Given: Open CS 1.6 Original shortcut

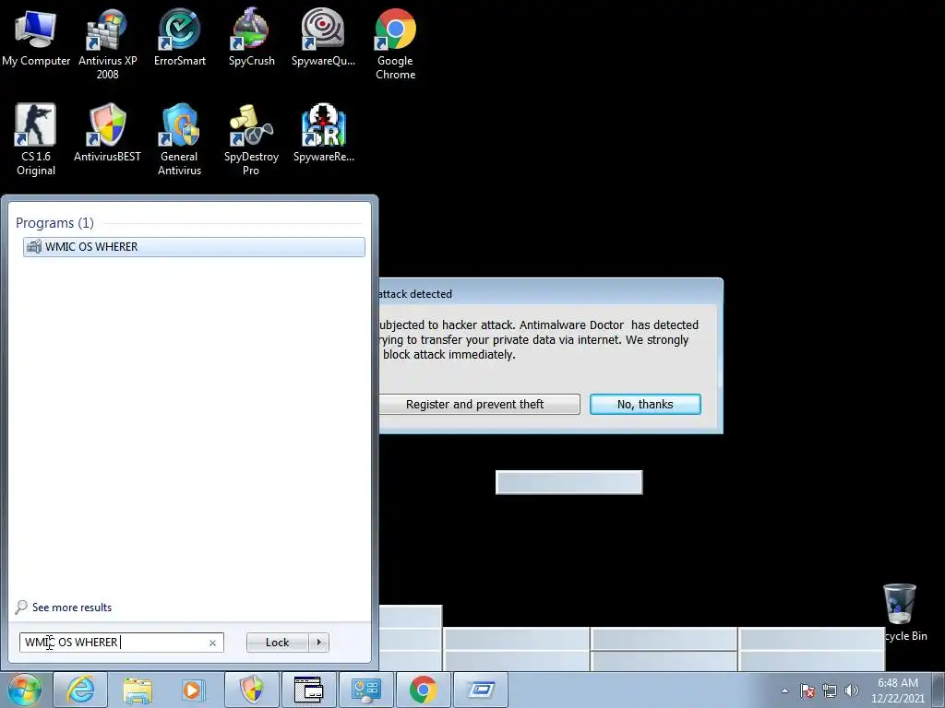Looking at the screenshot, I should 36,140.
